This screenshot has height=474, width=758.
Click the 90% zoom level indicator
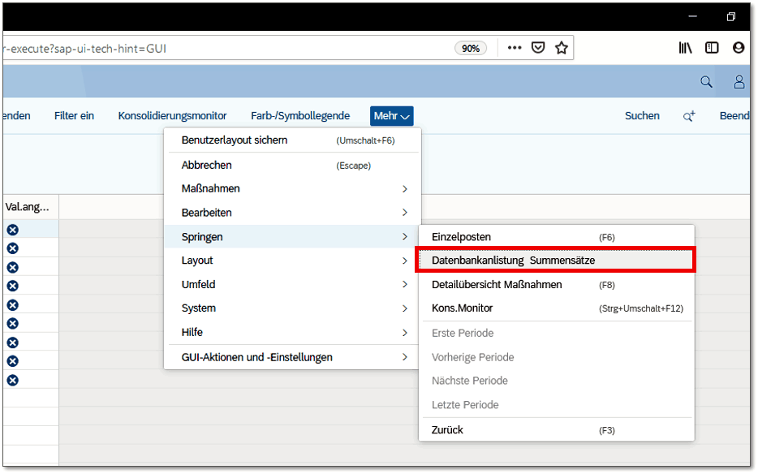tap(471, 48)
